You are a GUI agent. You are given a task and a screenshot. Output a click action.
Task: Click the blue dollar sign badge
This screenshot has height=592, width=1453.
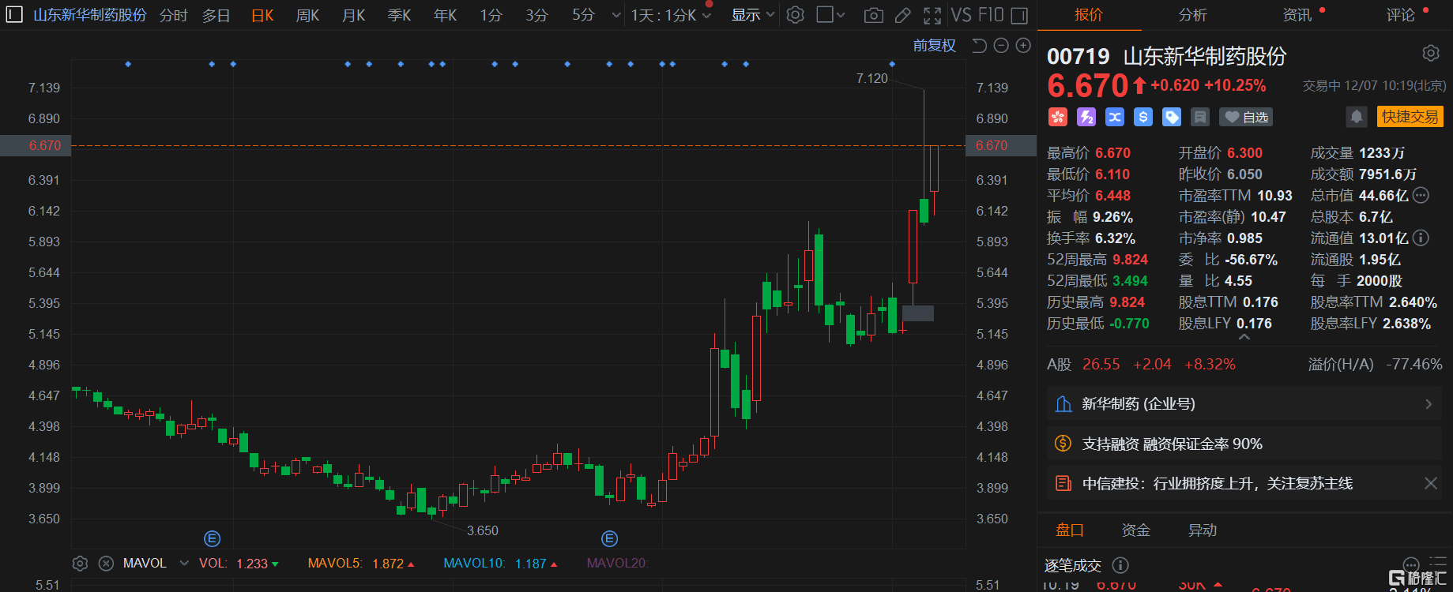point(1143,117)
